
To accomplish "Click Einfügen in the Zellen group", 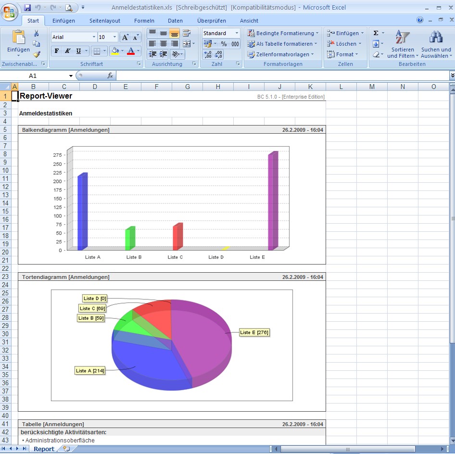I will click(x=345, y=33).
